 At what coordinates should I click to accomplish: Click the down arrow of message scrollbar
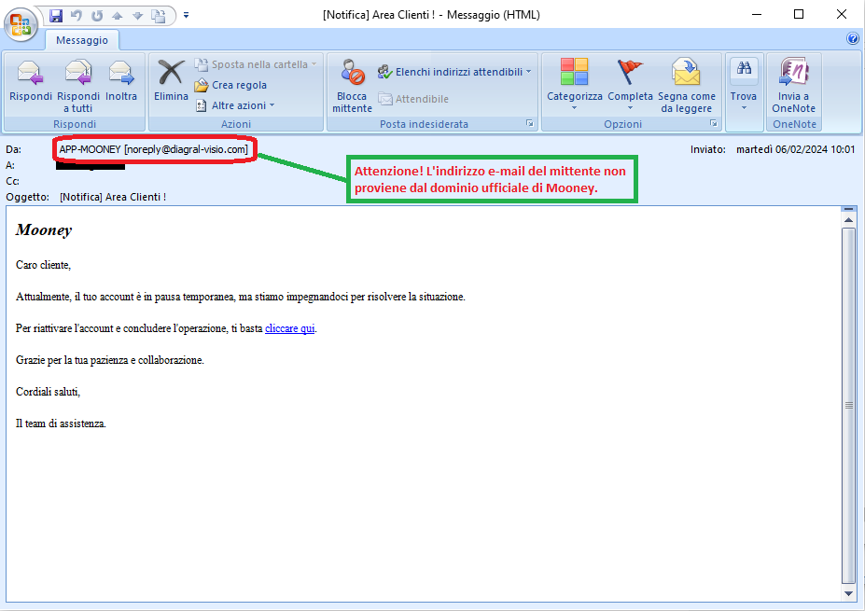[x=848, y=593]
